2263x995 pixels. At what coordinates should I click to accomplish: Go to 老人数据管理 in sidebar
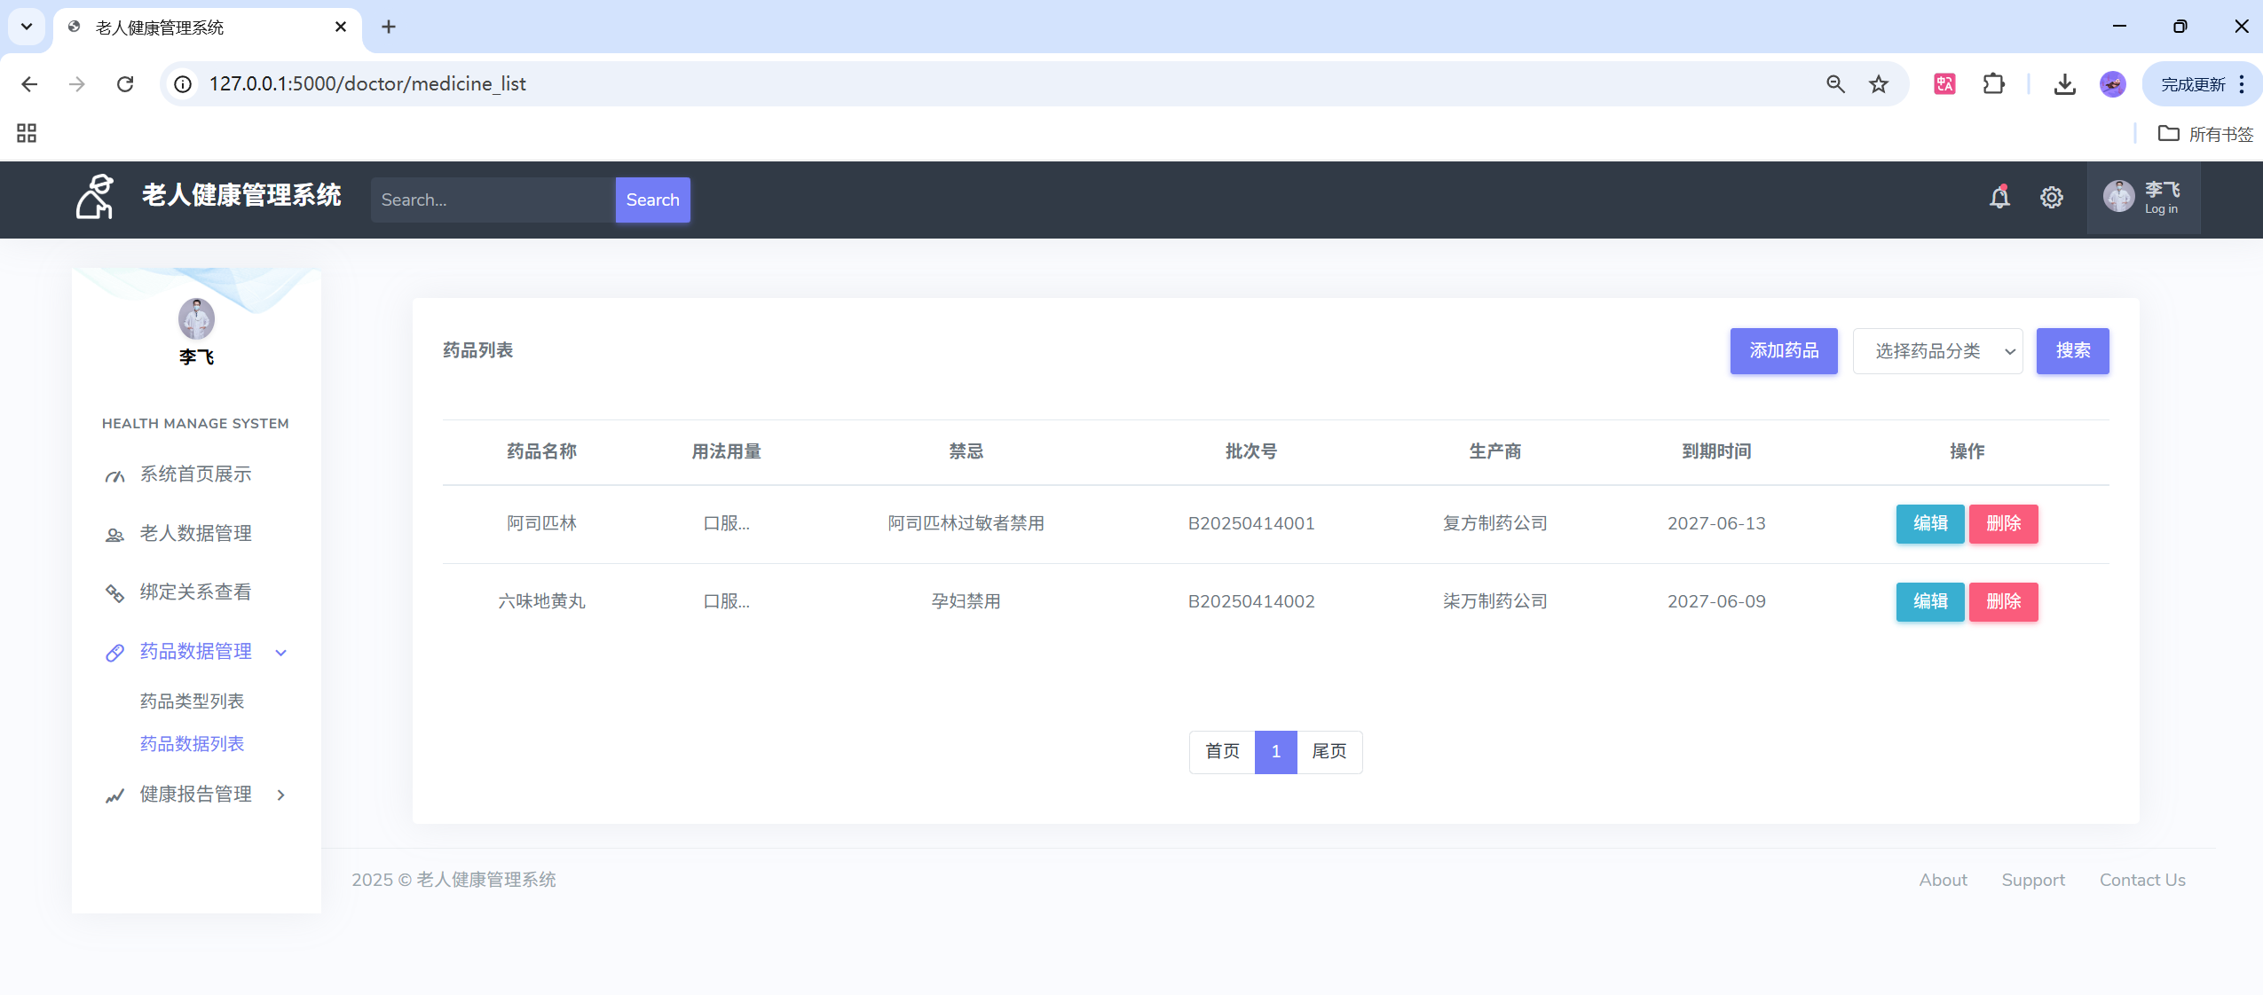[195, 534]
